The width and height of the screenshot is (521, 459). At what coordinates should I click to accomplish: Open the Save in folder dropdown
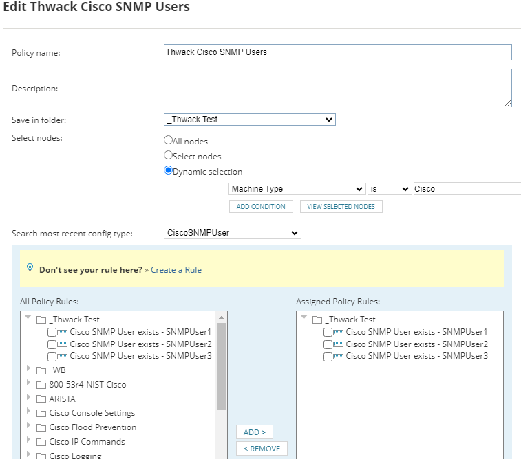(x=250, y=120)
